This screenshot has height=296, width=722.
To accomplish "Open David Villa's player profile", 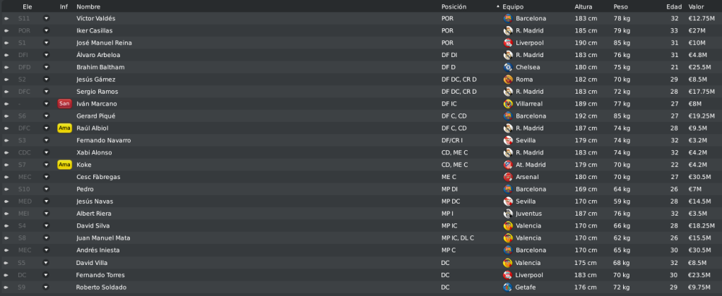I will pyautogui.click(x=92, y=263).
